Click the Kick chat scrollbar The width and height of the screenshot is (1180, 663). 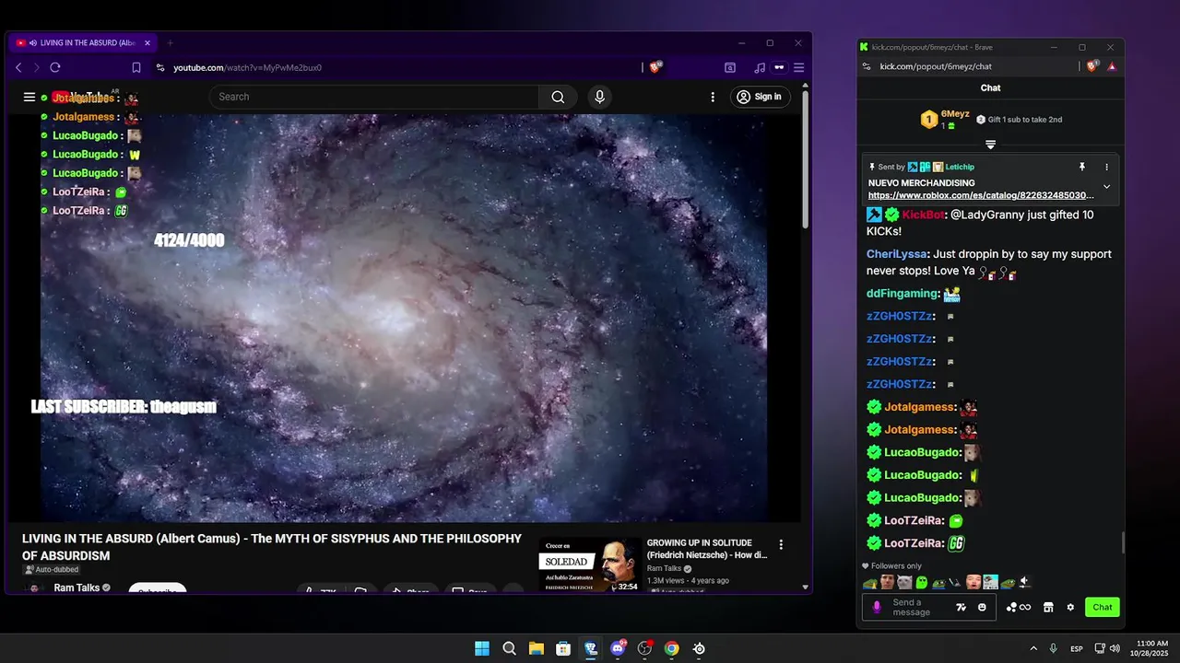coord(1122,543)
